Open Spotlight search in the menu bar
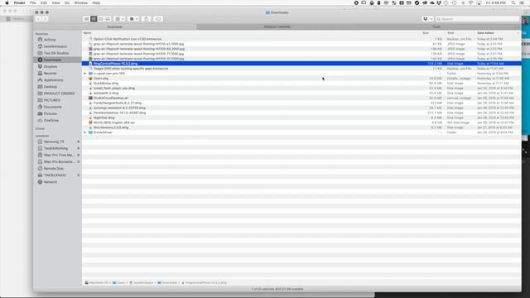530x298 pixels. click(x=513, y=2)
